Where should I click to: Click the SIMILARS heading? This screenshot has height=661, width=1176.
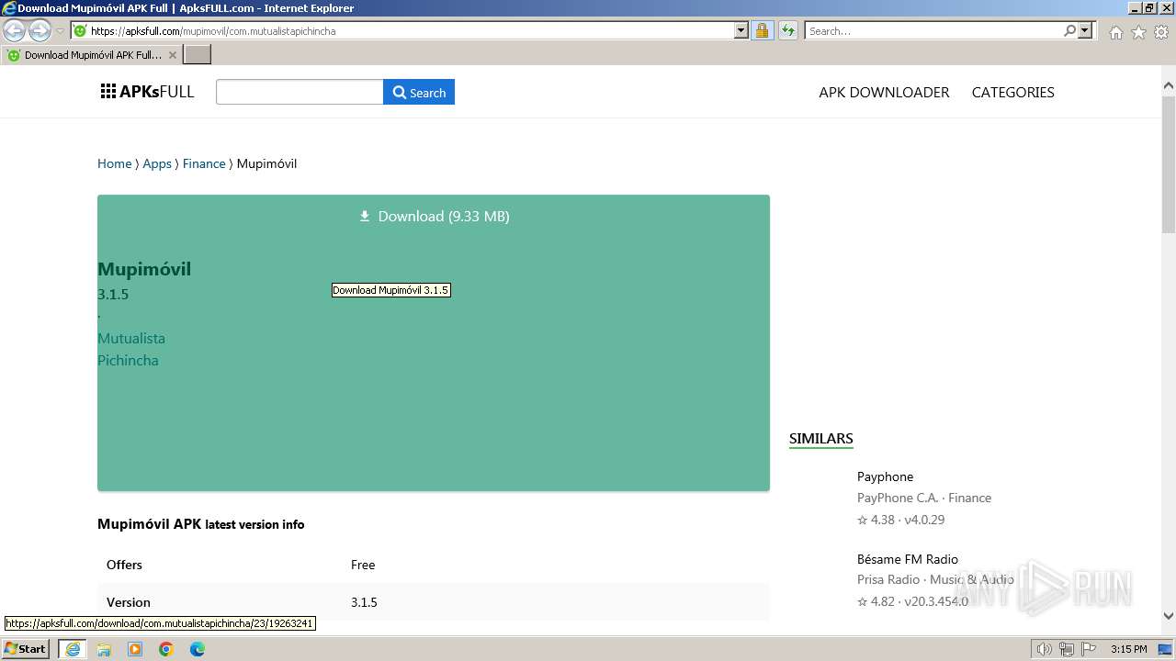[x=820, y=438]
